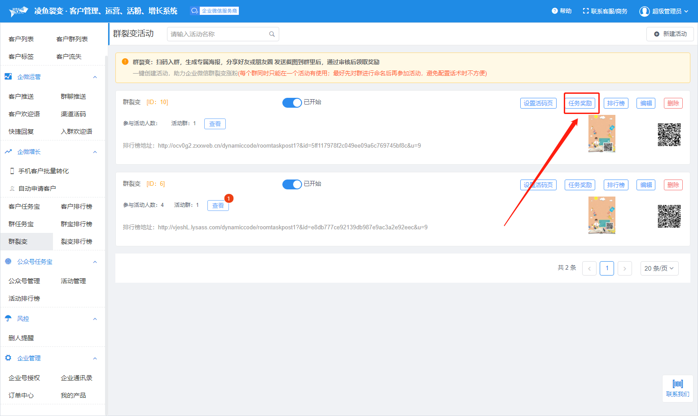Viewport: 698px width, 416px height.
Task: Click the Lingyu fission logo icon
Action: [x=18, y=11]
